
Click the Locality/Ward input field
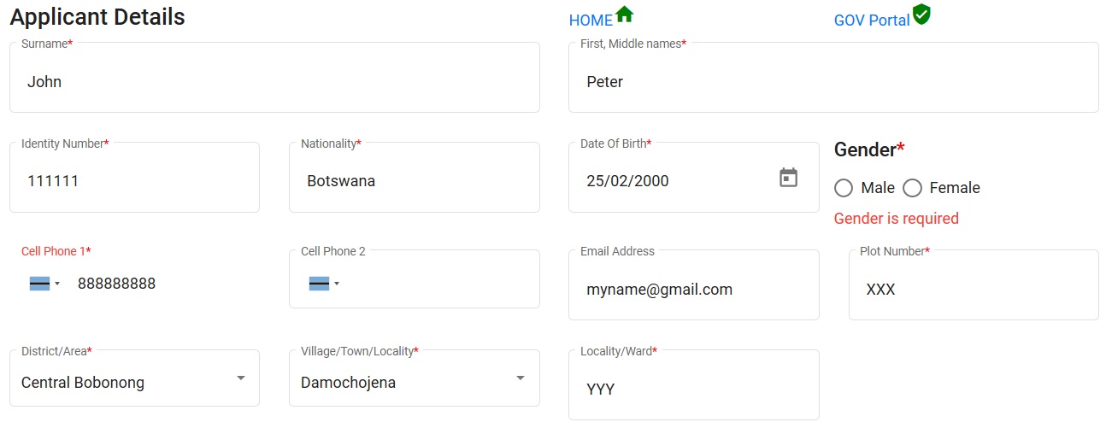(693, 390)
